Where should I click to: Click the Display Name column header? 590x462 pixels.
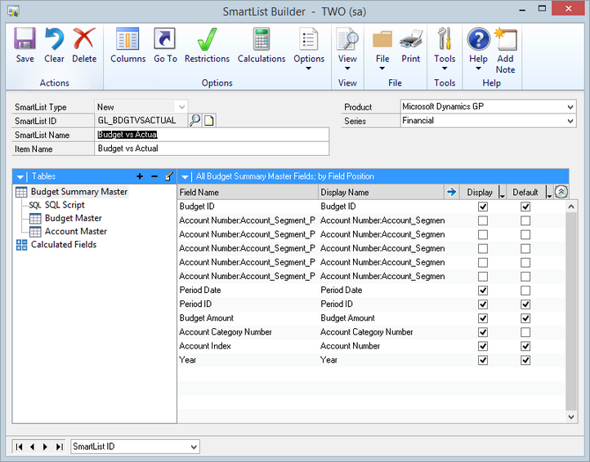381,192
